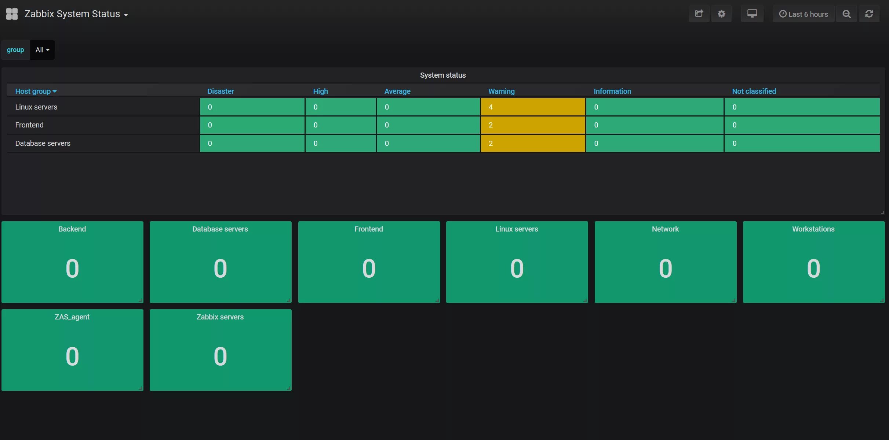The width and height of the screenshot is (889, 440).
Task: Click the Not classified column header
Action: point(754,91)
